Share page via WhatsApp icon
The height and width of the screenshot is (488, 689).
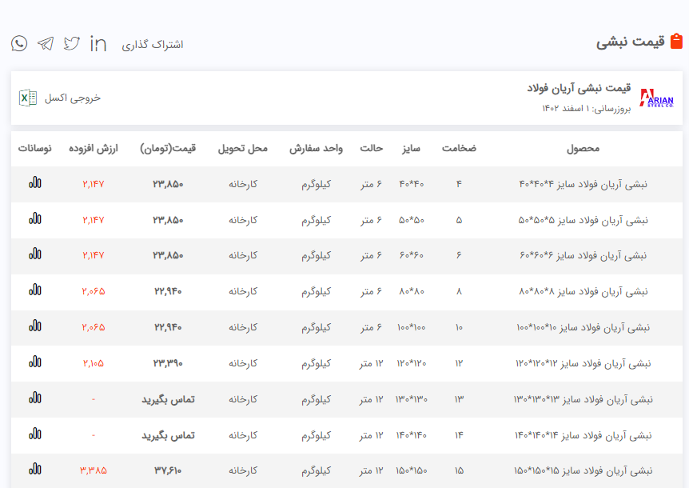point(19,43)
